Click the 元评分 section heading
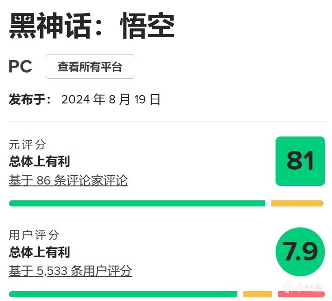The width and height of the screenshot is (332, 301). pyautogui.click(x=28, y=144)
